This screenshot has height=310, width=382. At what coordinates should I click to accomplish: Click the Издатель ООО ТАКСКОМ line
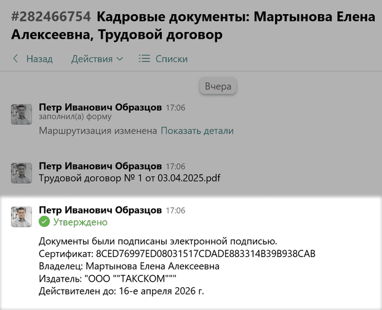pyautogui.click(x=108, y=279)
